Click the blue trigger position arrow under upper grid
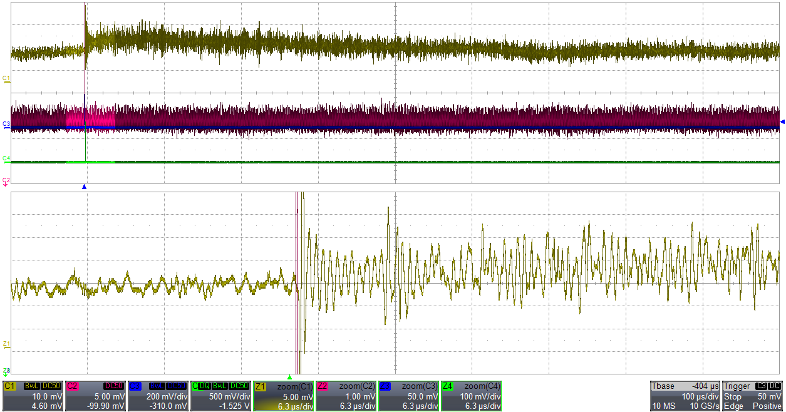The image size is (786, 412). (84, 187)
